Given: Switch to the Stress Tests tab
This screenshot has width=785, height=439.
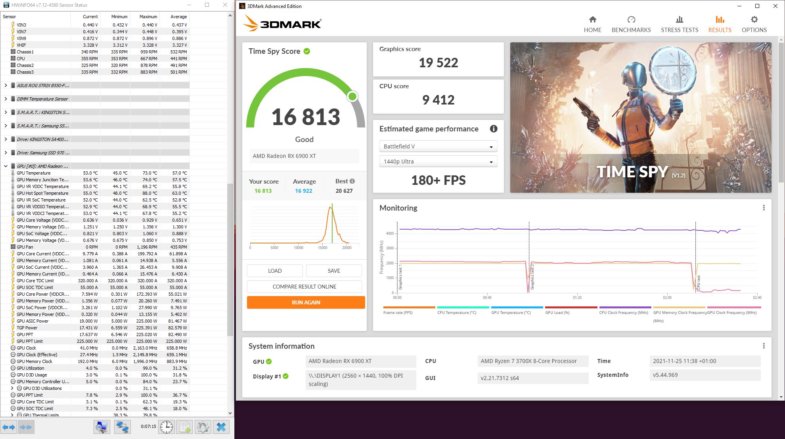Looking at the screenshot, I should tap(679, 25).
